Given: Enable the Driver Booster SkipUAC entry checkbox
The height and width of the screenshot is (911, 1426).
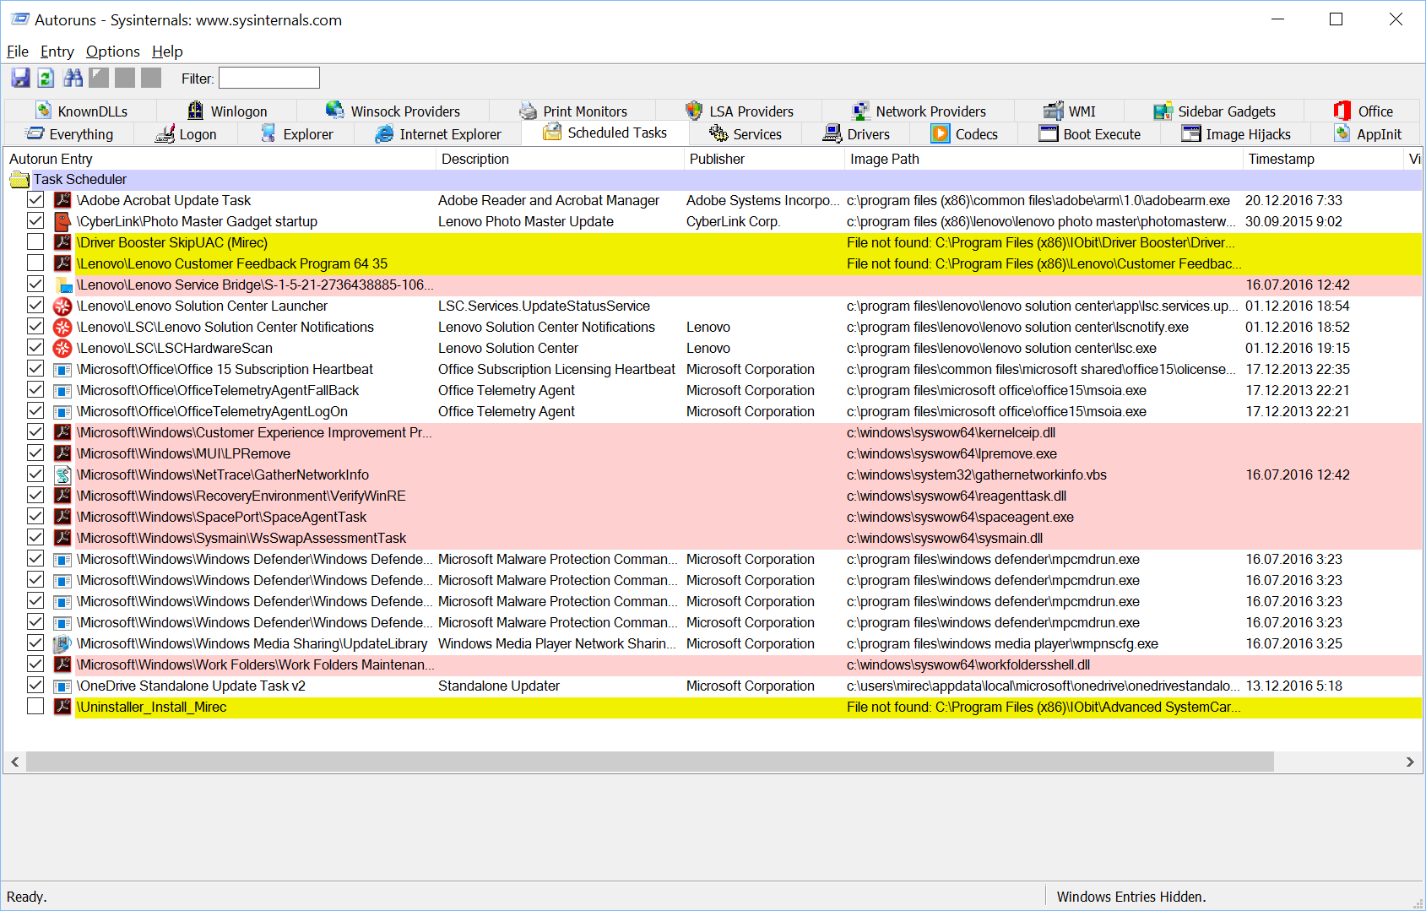Looking at the screenshot, I should (35, 242).
